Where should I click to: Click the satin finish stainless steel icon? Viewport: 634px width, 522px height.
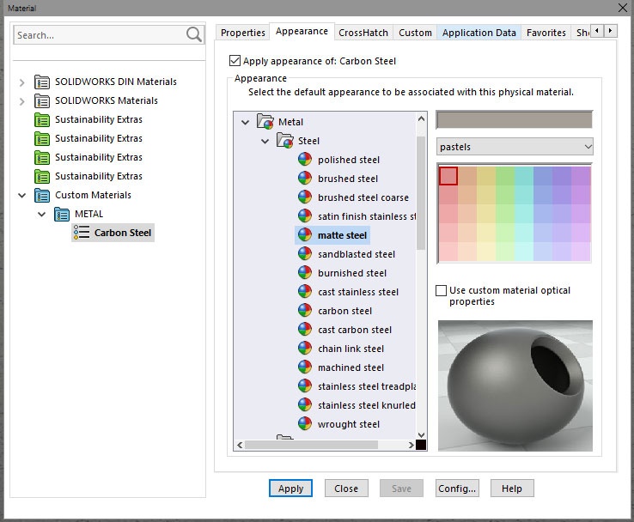305,216
